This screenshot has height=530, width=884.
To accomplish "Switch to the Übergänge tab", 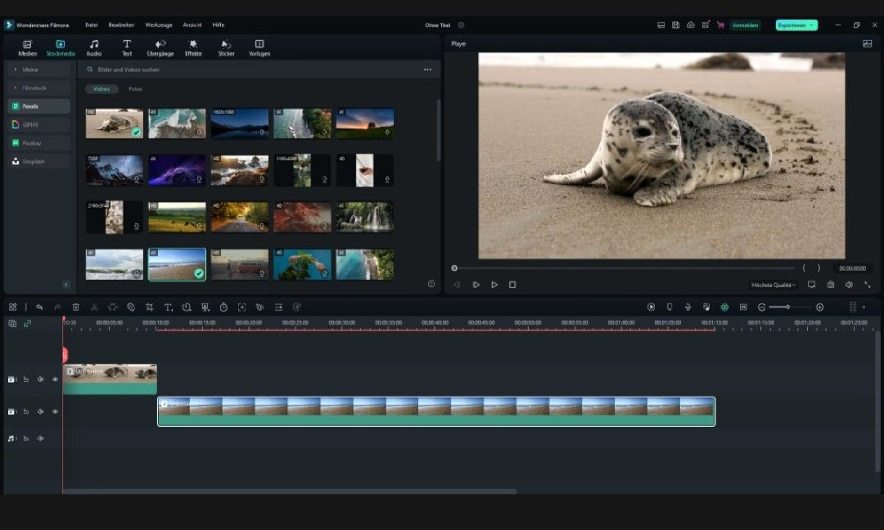I will [x=160, y=48].
